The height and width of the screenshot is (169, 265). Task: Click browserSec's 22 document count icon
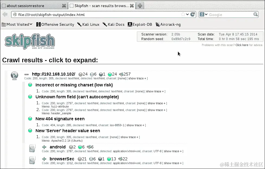[120, 159]
